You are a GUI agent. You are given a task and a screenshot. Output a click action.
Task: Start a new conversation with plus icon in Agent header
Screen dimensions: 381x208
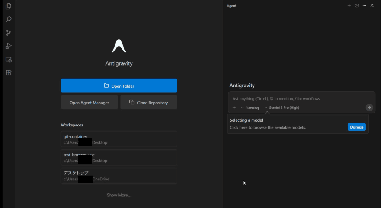click(349, 6)
